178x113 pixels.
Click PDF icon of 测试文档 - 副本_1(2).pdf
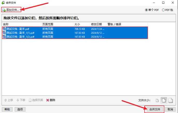pyautogui.click(x=4, y=37)
